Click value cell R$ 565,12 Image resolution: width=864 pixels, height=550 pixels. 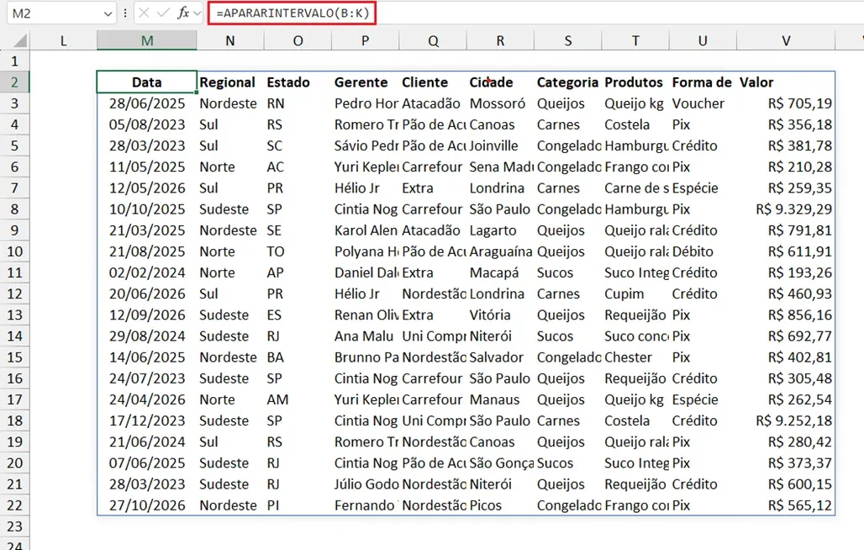point(787,505)
